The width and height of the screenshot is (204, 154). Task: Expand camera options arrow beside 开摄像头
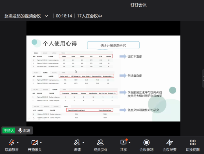click(41, 142)
